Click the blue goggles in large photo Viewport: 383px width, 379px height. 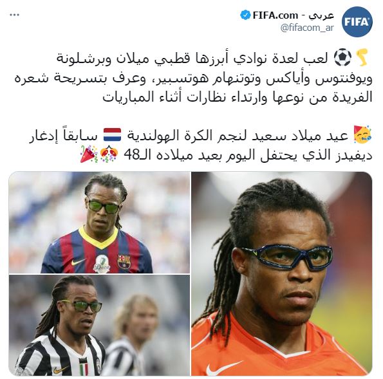[x=285, y=256]
